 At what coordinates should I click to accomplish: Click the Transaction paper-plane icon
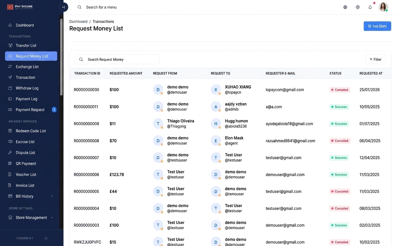coord(10,77)
